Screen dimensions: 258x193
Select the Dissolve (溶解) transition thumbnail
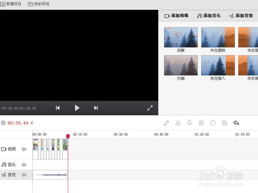click(x=181, y=37)
